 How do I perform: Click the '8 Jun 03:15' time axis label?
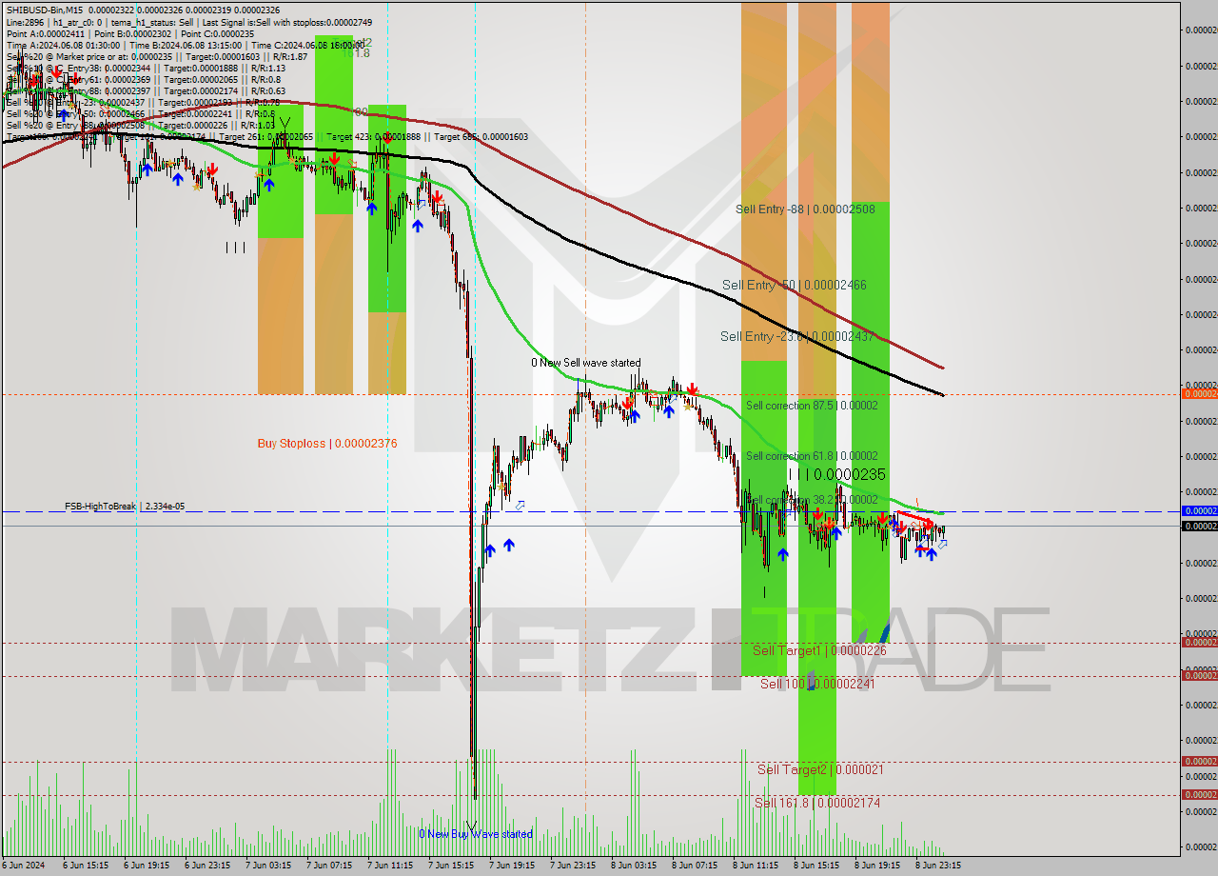point(634,866)
